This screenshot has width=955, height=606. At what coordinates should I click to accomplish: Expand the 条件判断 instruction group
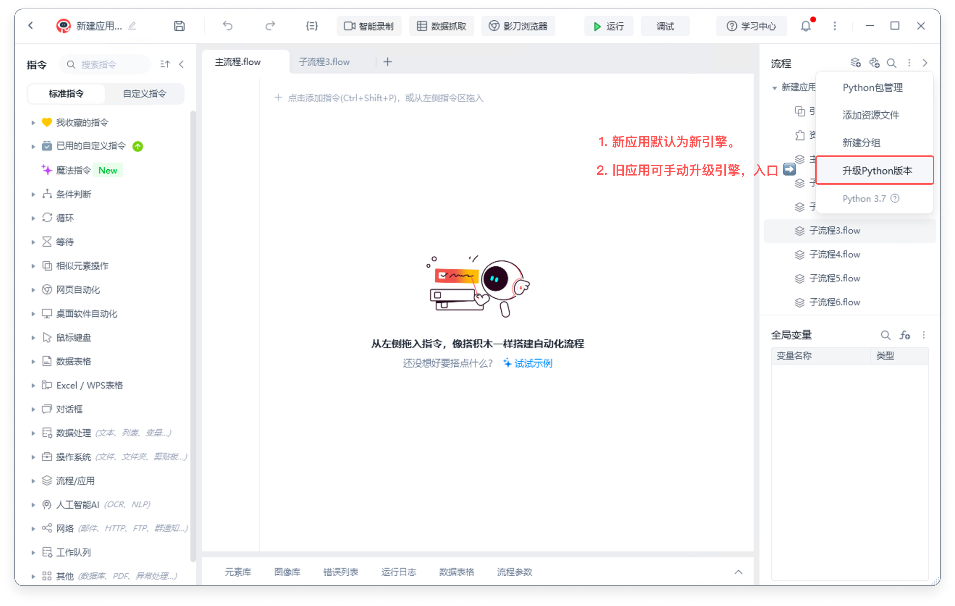click(33, 195)
